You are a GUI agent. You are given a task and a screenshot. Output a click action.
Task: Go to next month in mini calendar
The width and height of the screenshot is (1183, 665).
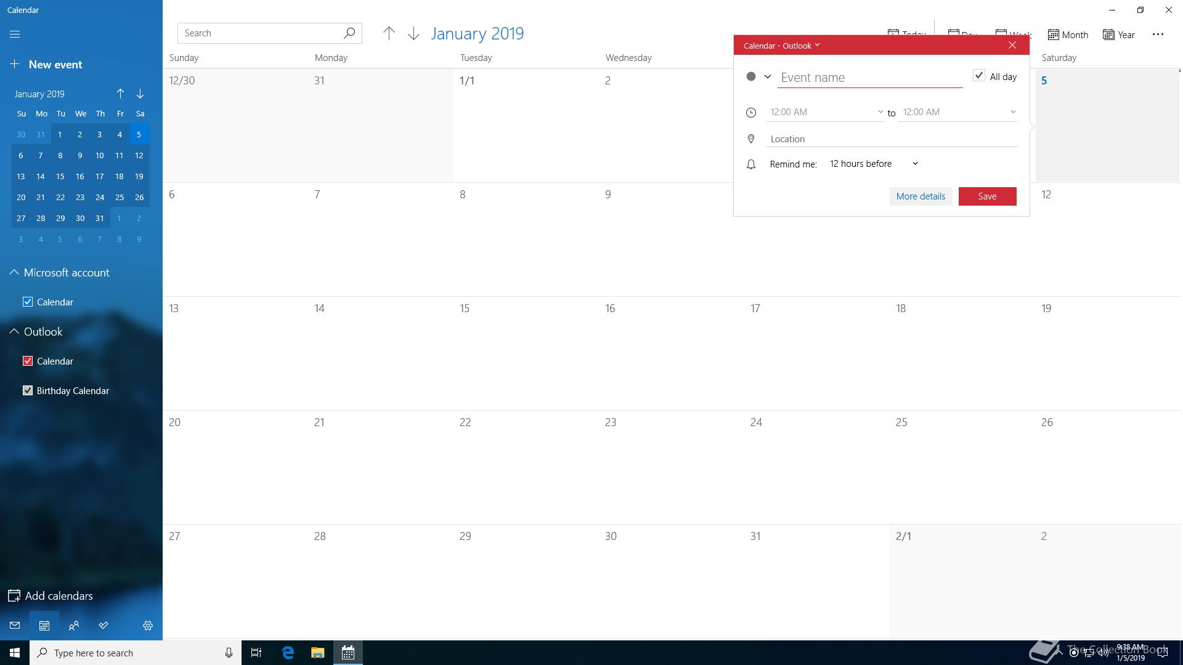tap(140, 94)
